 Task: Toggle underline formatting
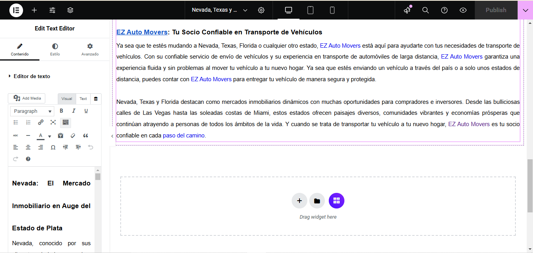(x=86, y=111)
